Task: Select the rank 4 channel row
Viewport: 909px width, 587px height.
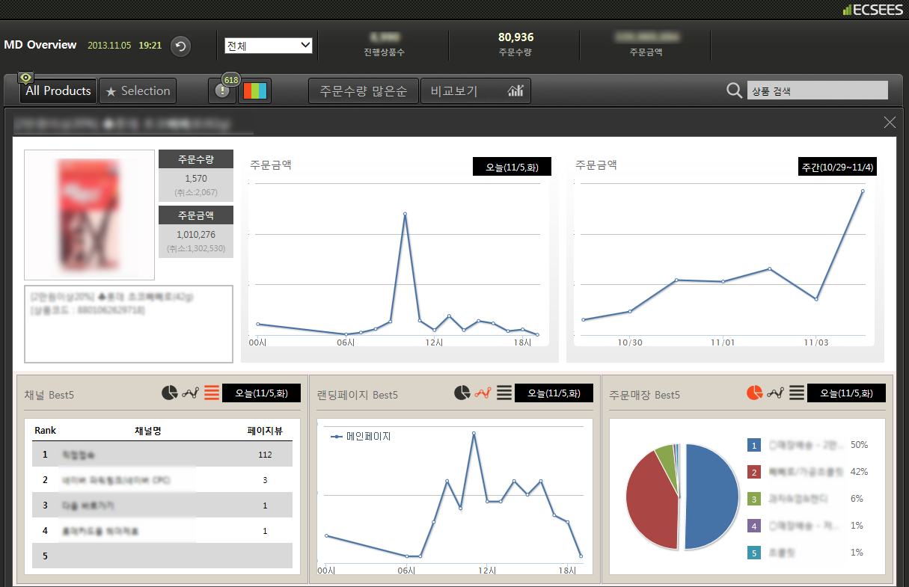Action: click(162, 531)
